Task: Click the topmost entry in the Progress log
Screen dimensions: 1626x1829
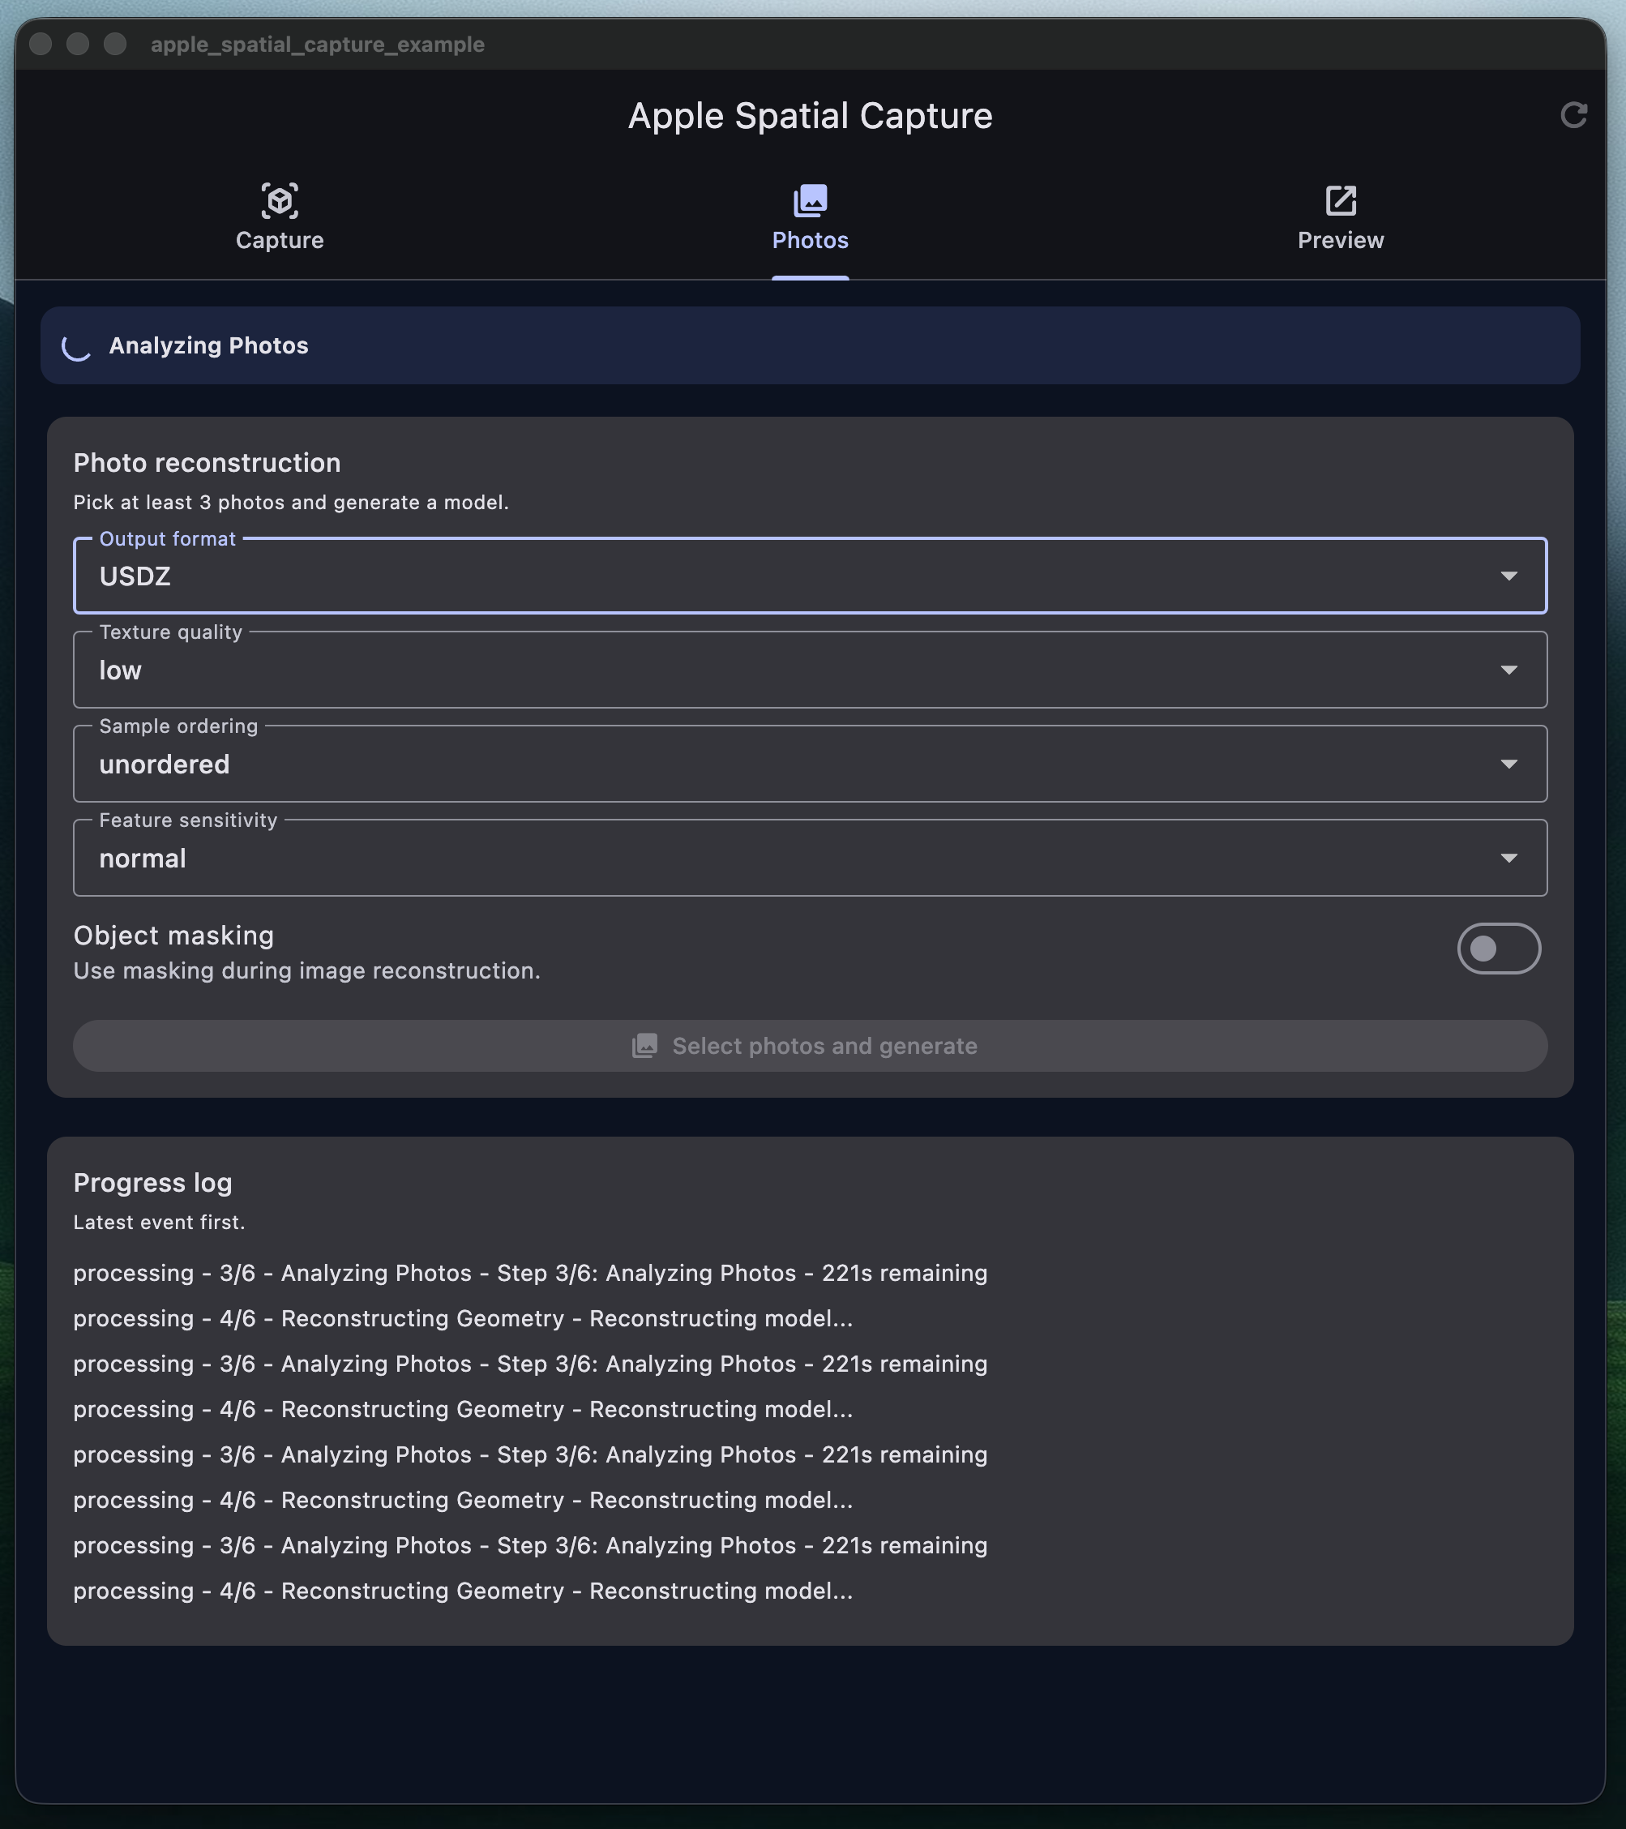Action: (531, 1274)
